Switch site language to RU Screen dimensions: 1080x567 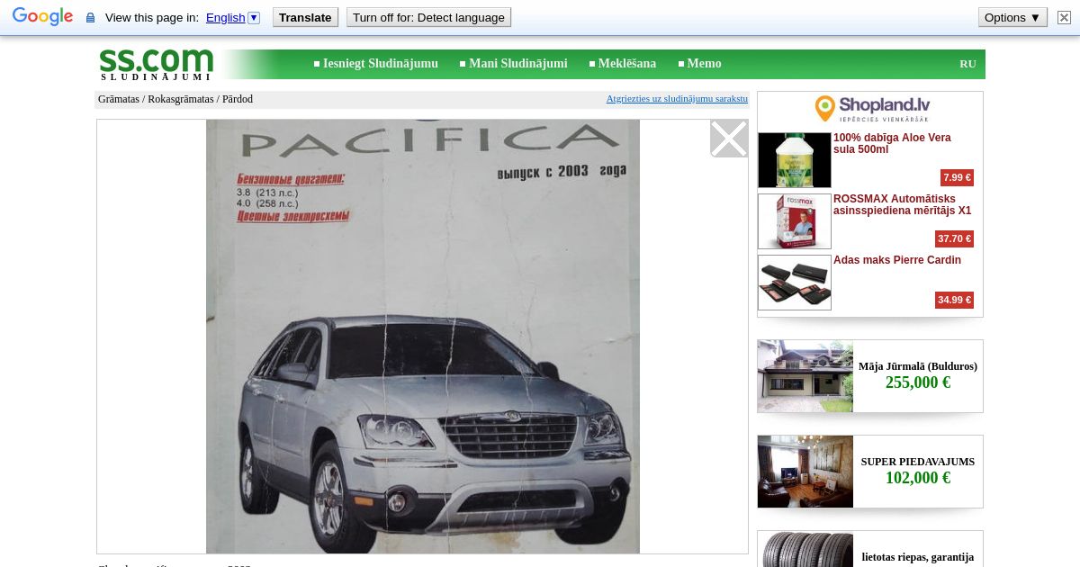967,64
